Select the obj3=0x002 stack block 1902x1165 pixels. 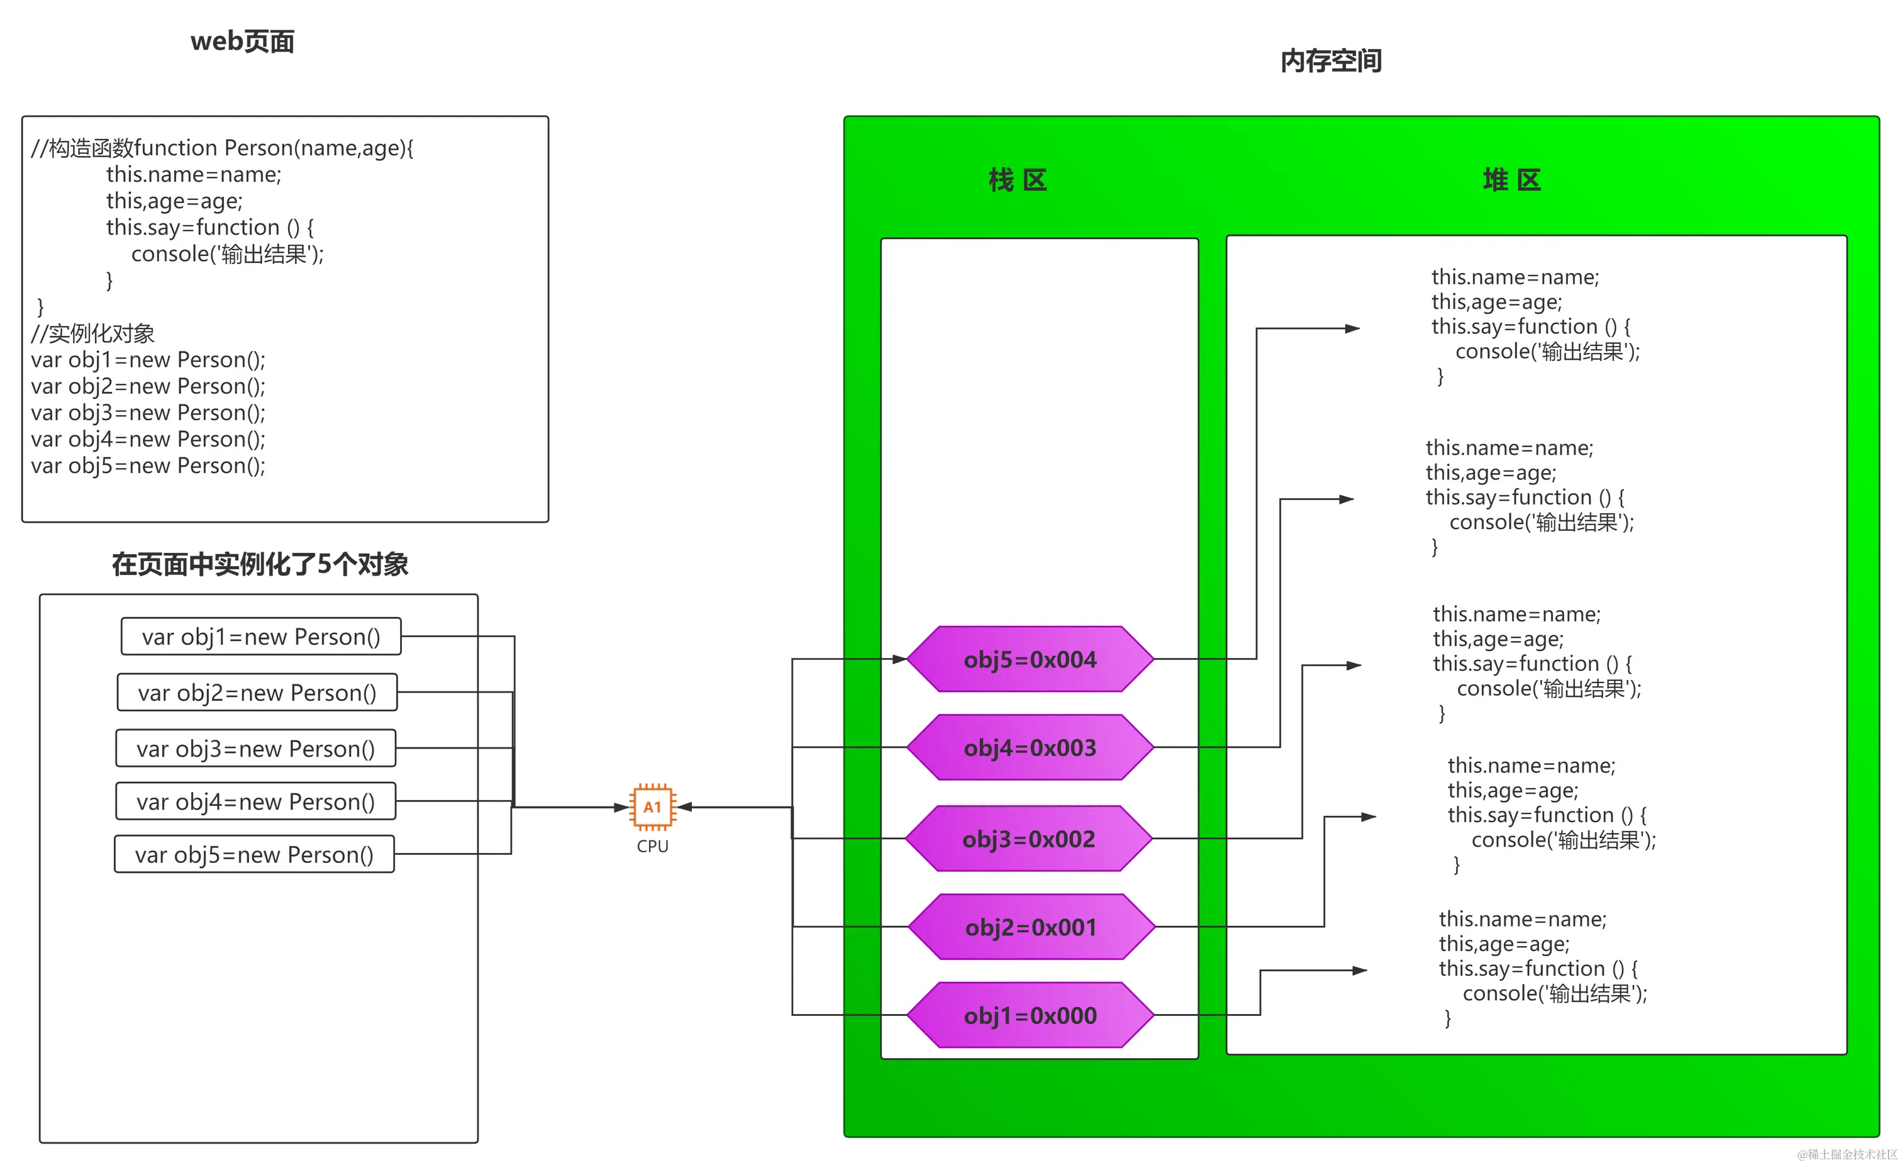click(x=1028, y=839)
